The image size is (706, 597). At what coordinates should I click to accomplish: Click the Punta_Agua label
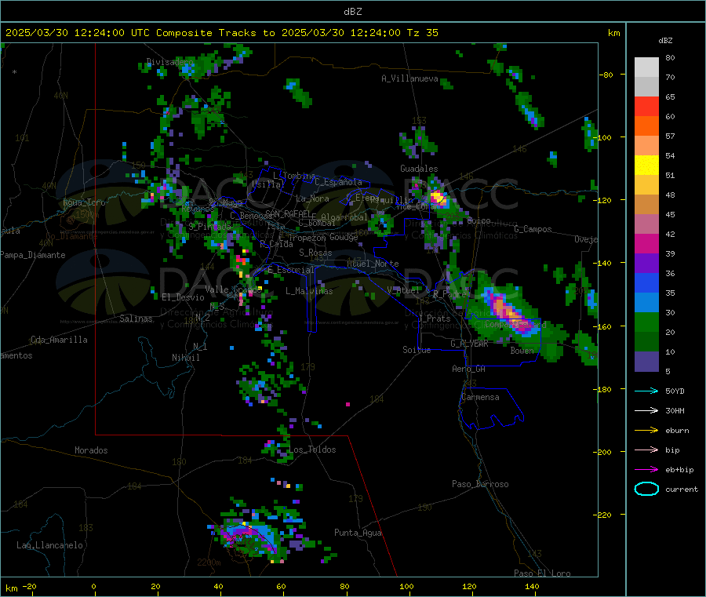(x=358, y=533)
